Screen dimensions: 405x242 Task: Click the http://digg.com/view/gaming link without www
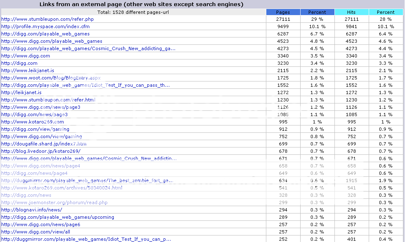[x=35, y=129]
